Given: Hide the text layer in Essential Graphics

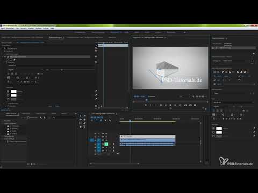Looking at the screenshot, I should click(213, 48).
